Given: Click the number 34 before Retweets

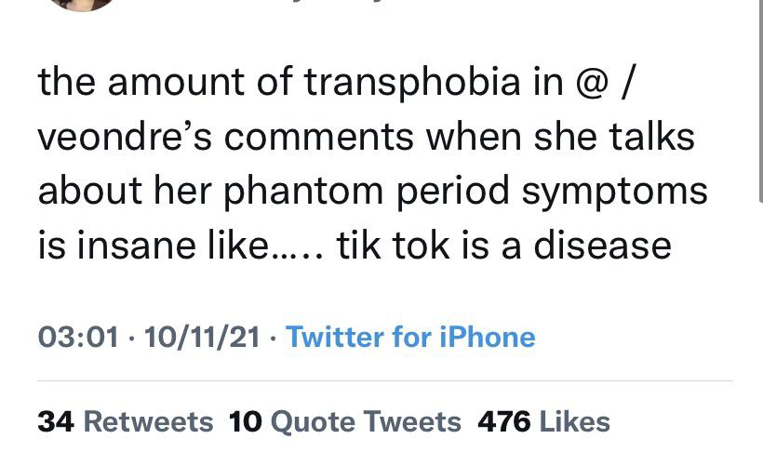Looking at the screenshot, I should pyautogui.click(x=56, y=421).
